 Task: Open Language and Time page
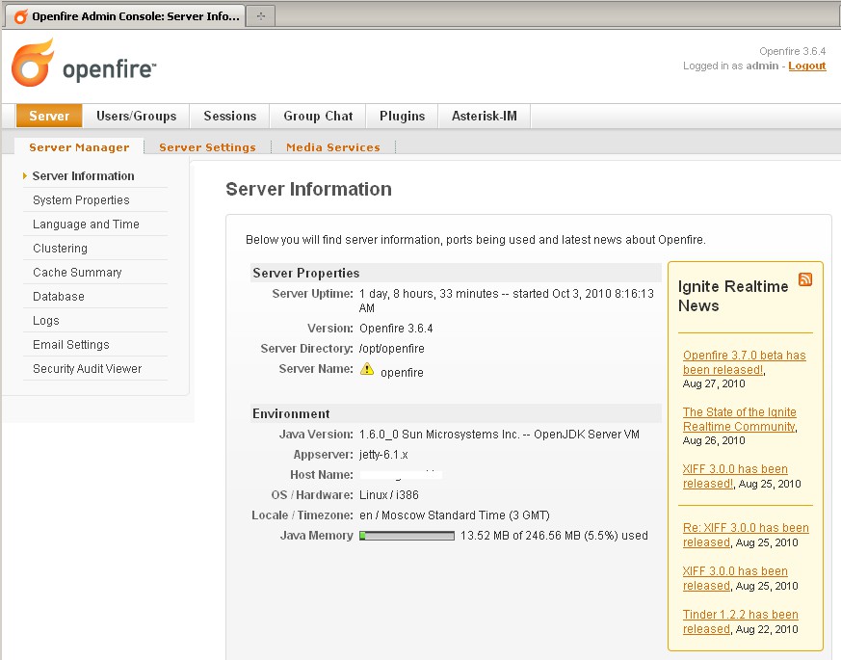(x=86, y=224)
